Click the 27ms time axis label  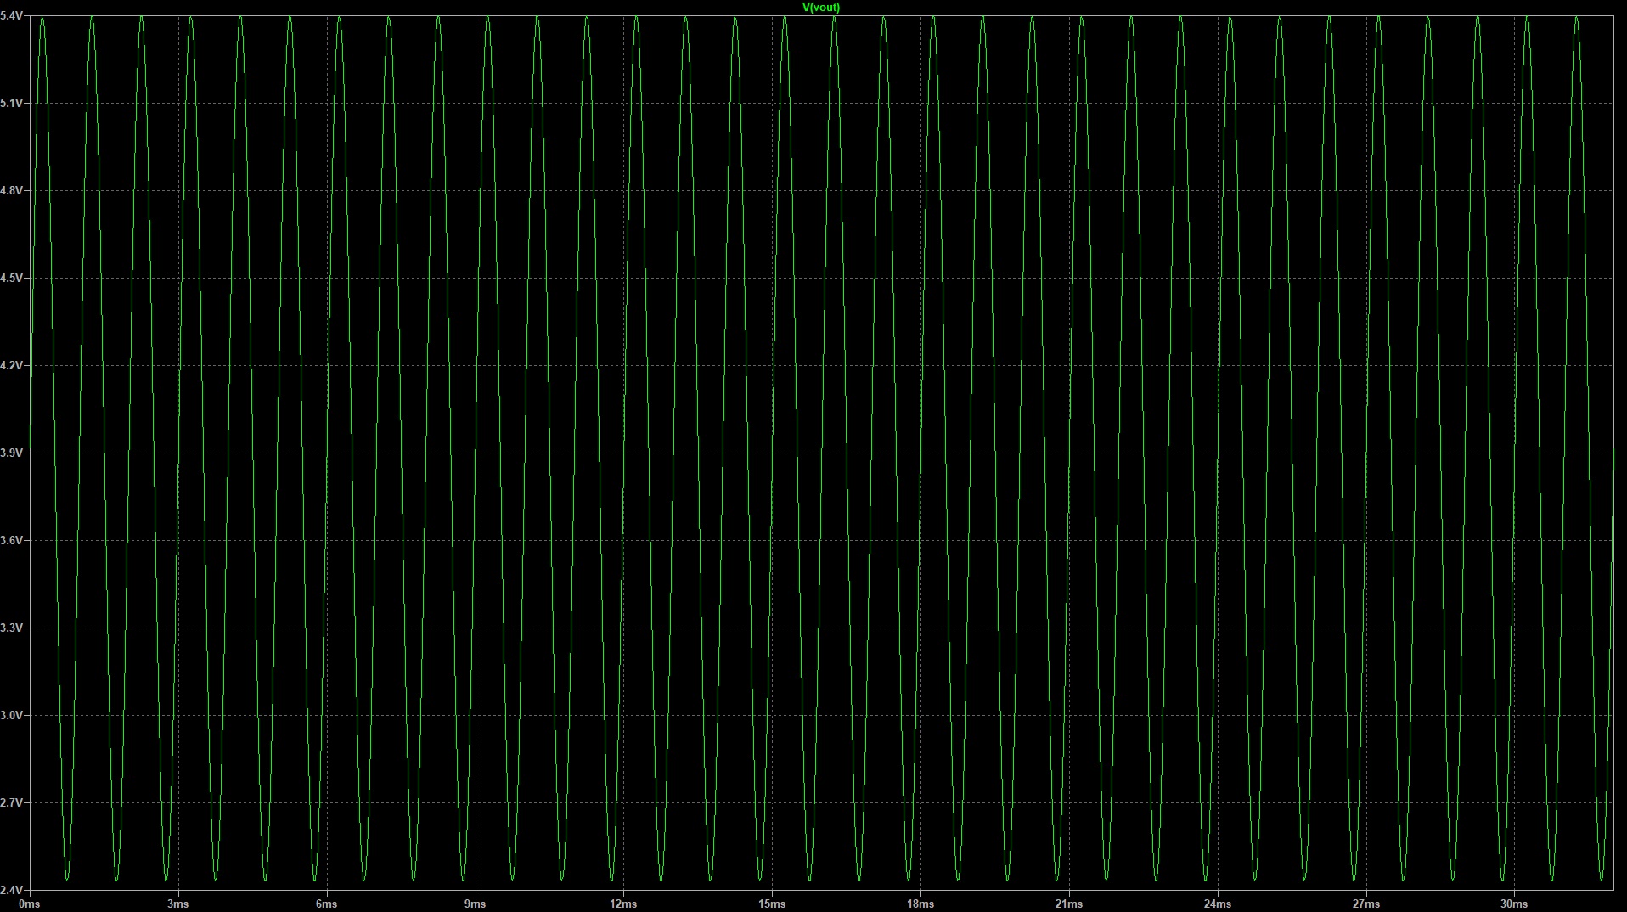(x=1366, y=904)
